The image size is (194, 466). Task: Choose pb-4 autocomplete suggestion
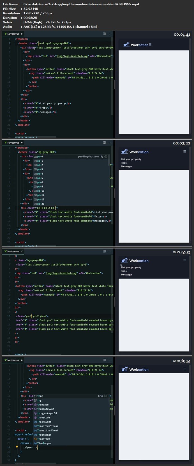71,174
